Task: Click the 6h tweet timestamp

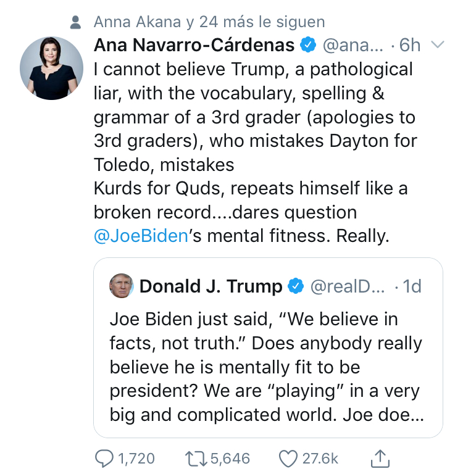Action: click(409, 45)
